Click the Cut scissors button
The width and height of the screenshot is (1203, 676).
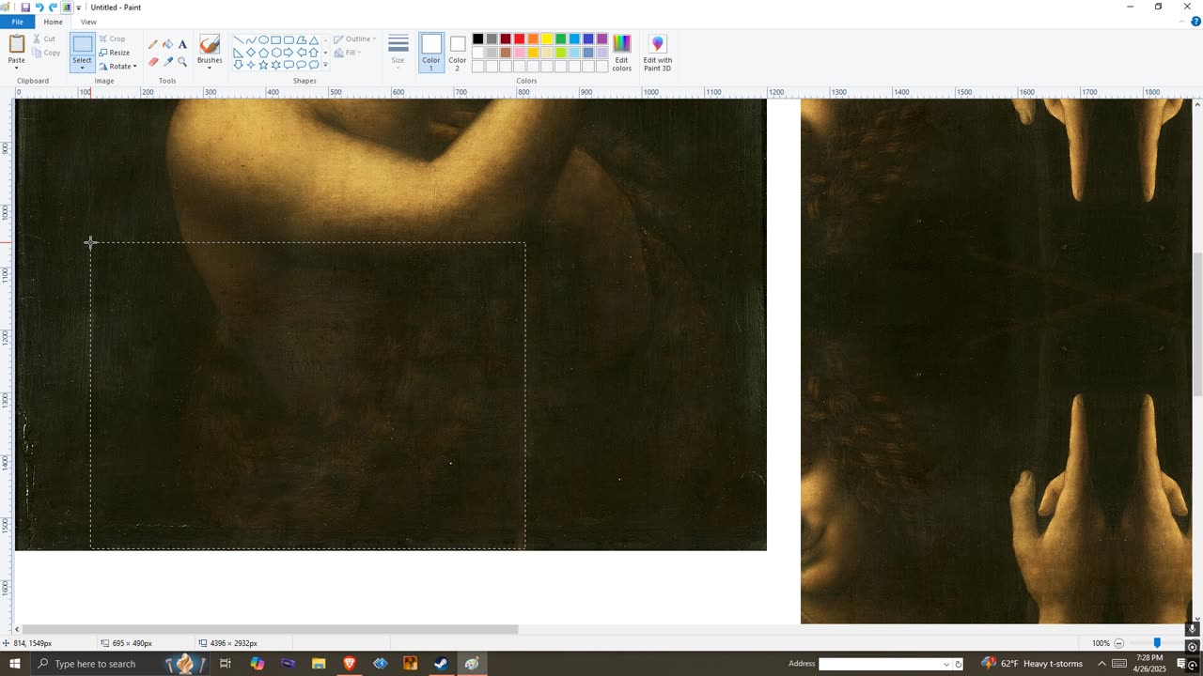44,39
